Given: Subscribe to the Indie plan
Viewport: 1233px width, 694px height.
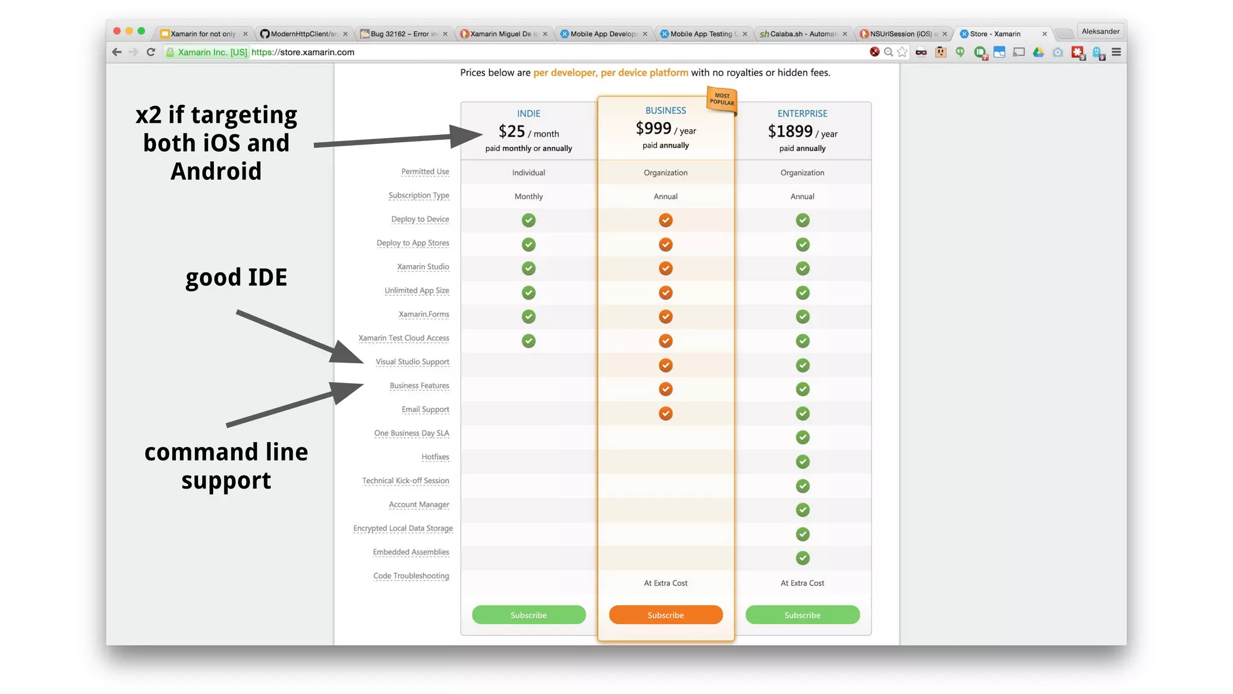Looking at the screenshot, I should point(528,614).
